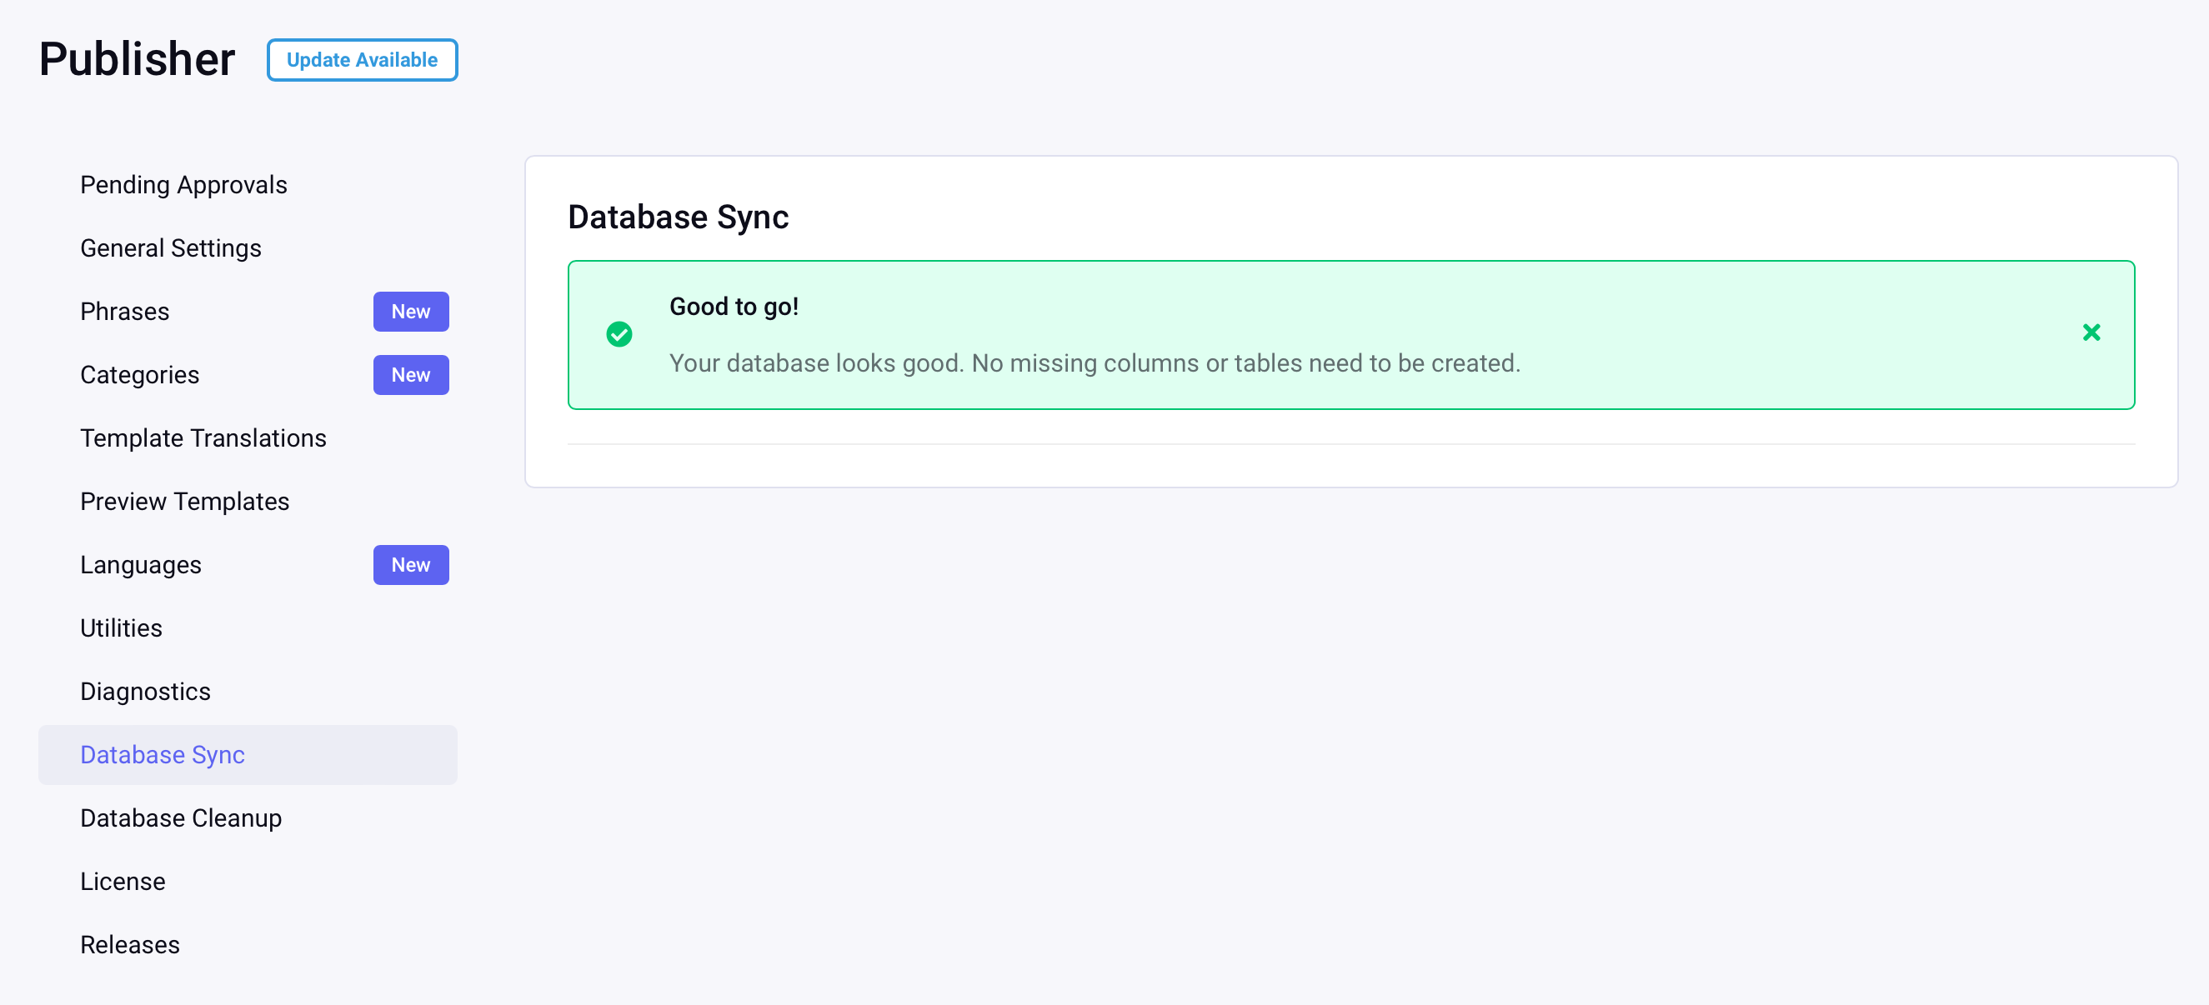Open Template Translations
The image size is (2209, 1005).
pyautogui.click(x=248, y=439)
